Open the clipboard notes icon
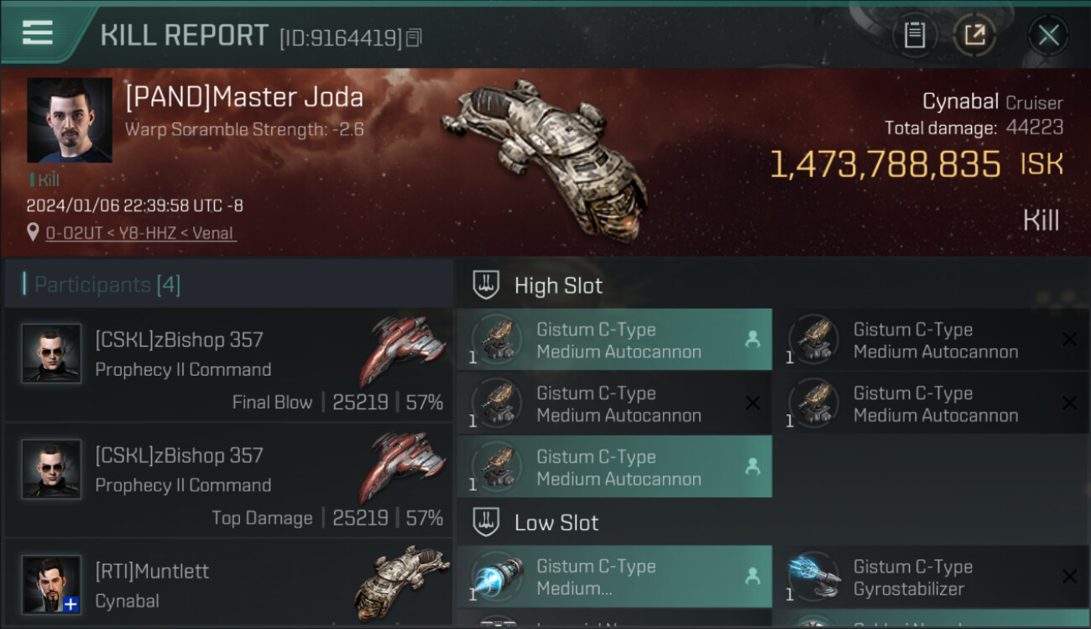 915,35
